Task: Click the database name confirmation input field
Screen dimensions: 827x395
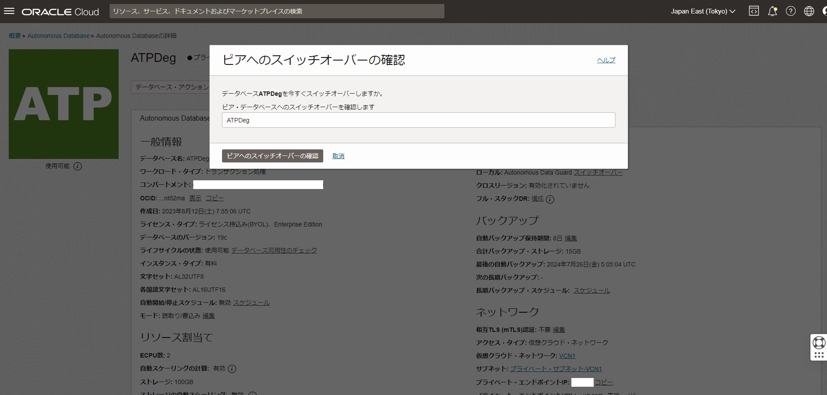Action: point(418,120)
